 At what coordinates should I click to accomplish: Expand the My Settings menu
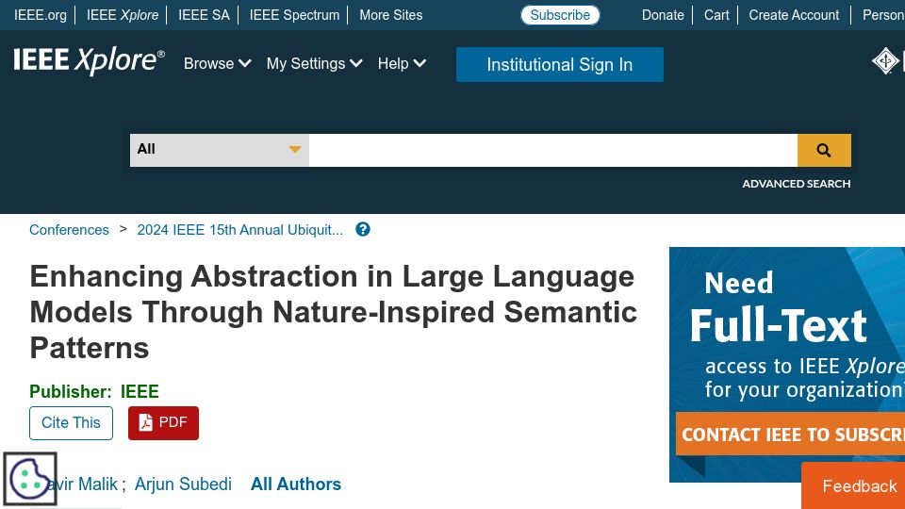tap(314, 63)
